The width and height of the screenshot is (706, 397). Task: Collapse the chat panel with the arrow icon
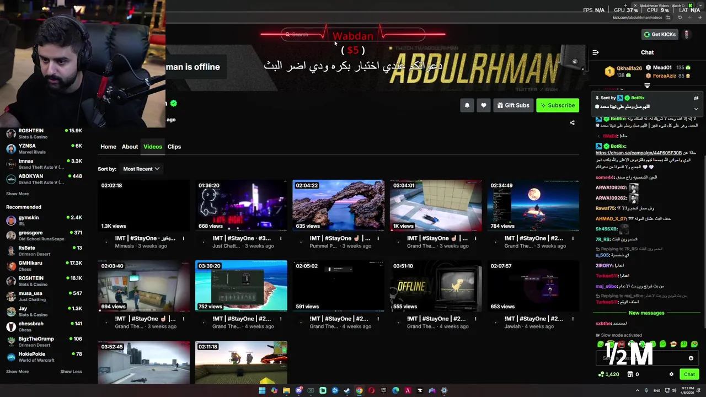(x=596, y=52)
